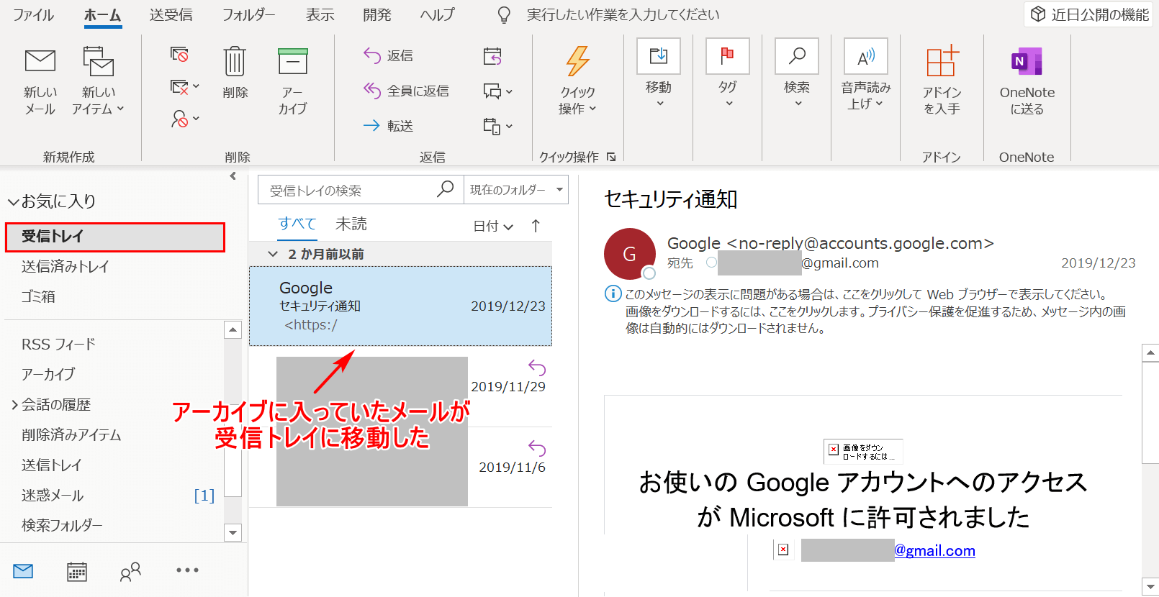The image size is (1159, 597).
Task: Toggle sort order arrow in message list
Action: tap(536, 226)
